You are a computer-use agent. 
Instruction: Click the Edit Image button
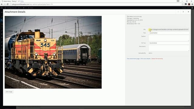pos(9,92)
